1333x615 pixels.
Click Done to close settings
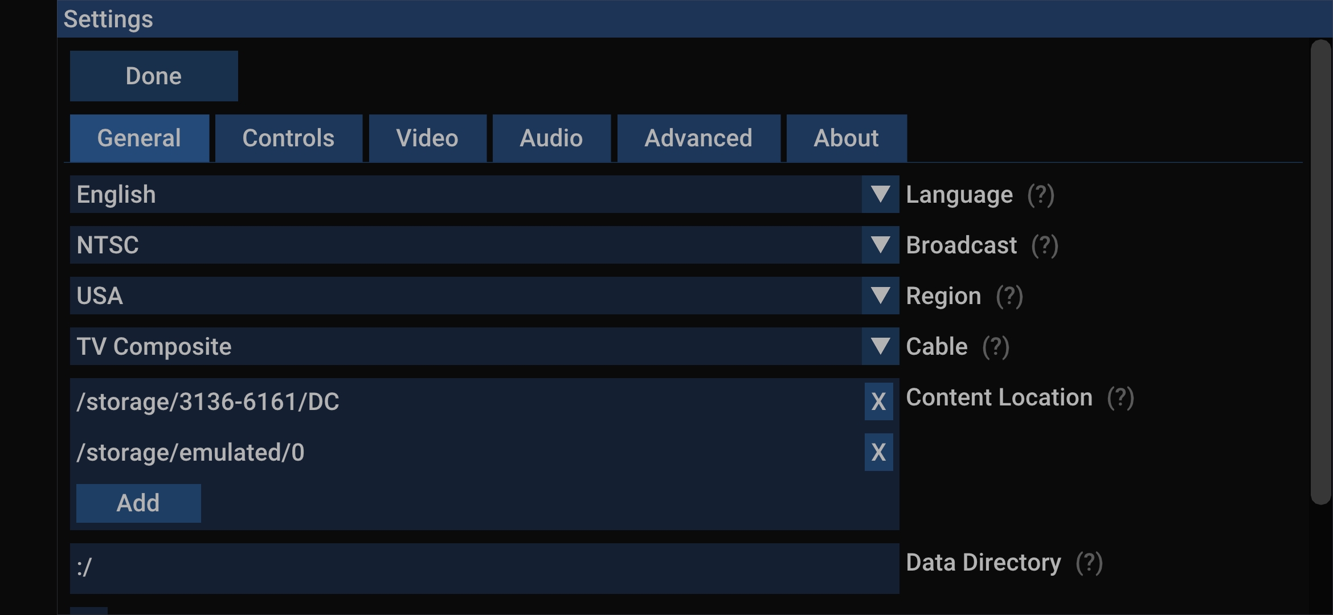[153, 75]
